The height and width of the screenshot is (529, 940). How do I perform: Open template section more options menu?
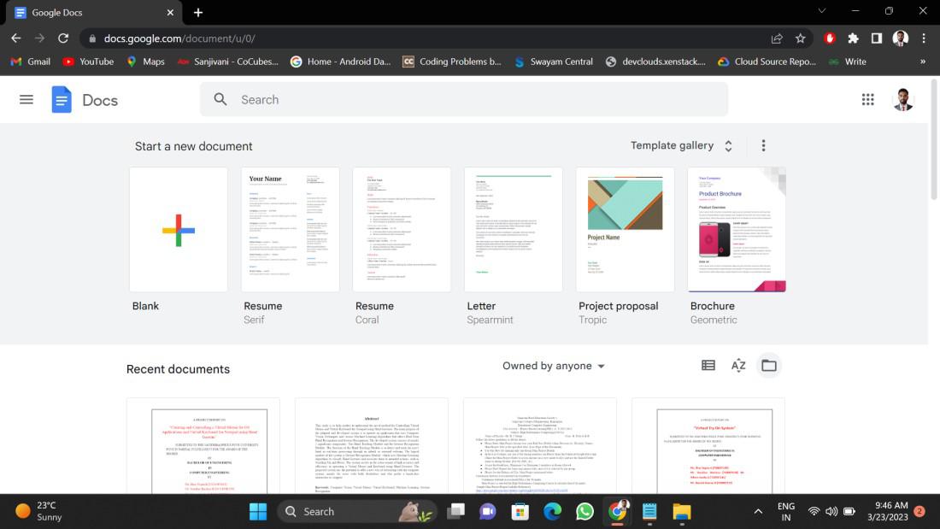click(x=763, y=146)
